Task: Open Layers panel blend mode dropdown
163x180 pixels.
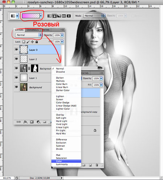Action: point(29,35)
